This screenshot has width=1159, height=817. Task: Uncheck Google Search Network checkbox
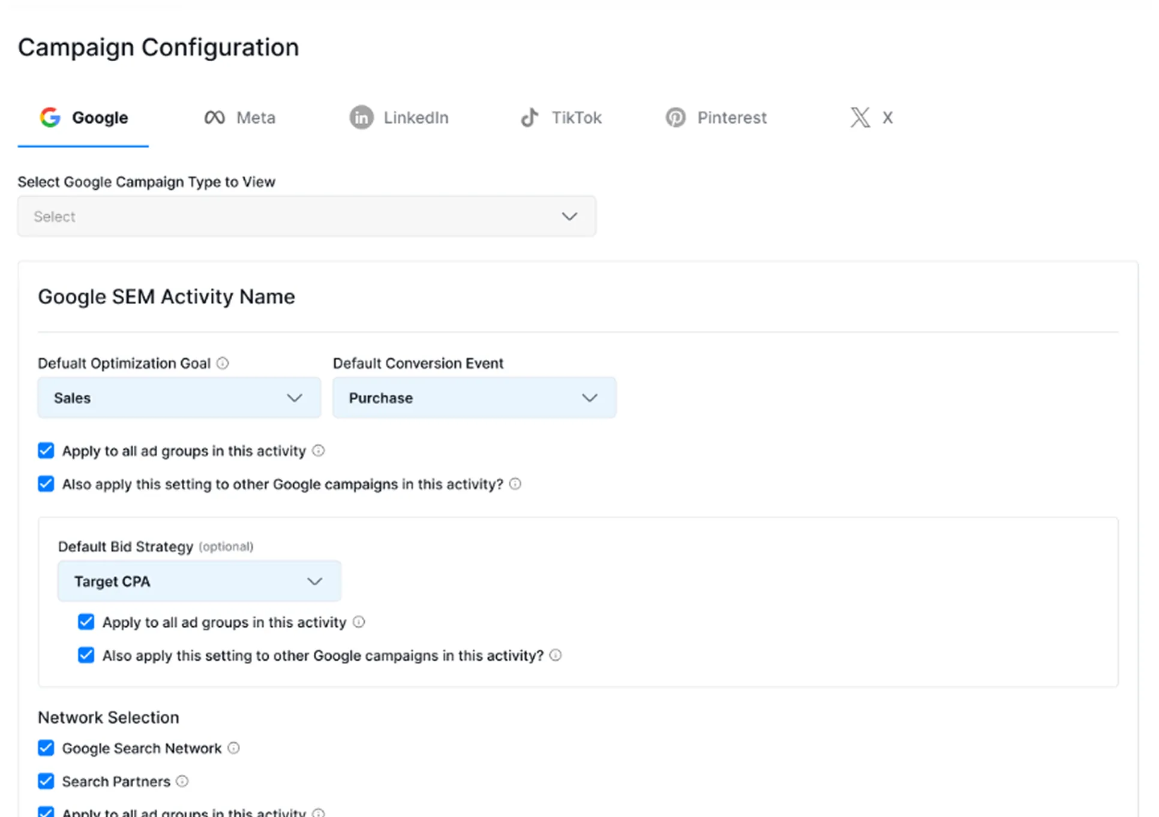[x=46, y=748]
